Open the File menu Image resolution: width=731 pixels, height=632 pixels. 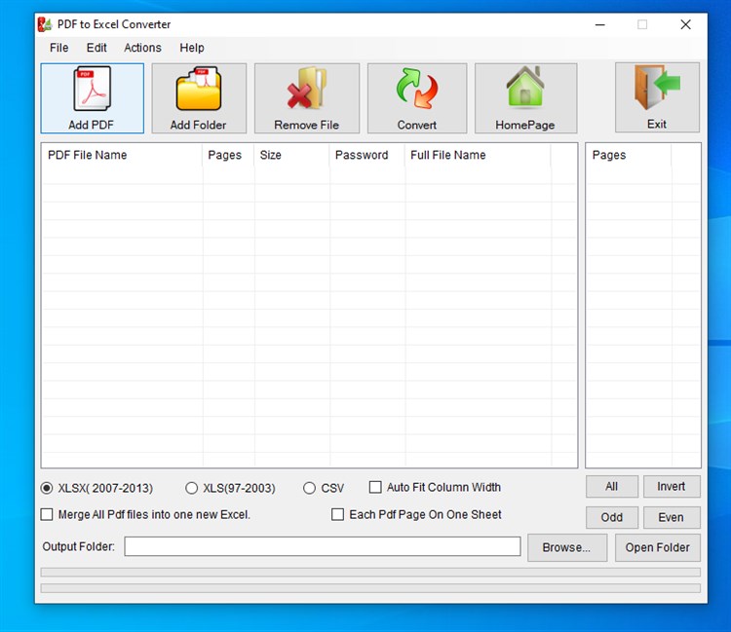point(59,48)
